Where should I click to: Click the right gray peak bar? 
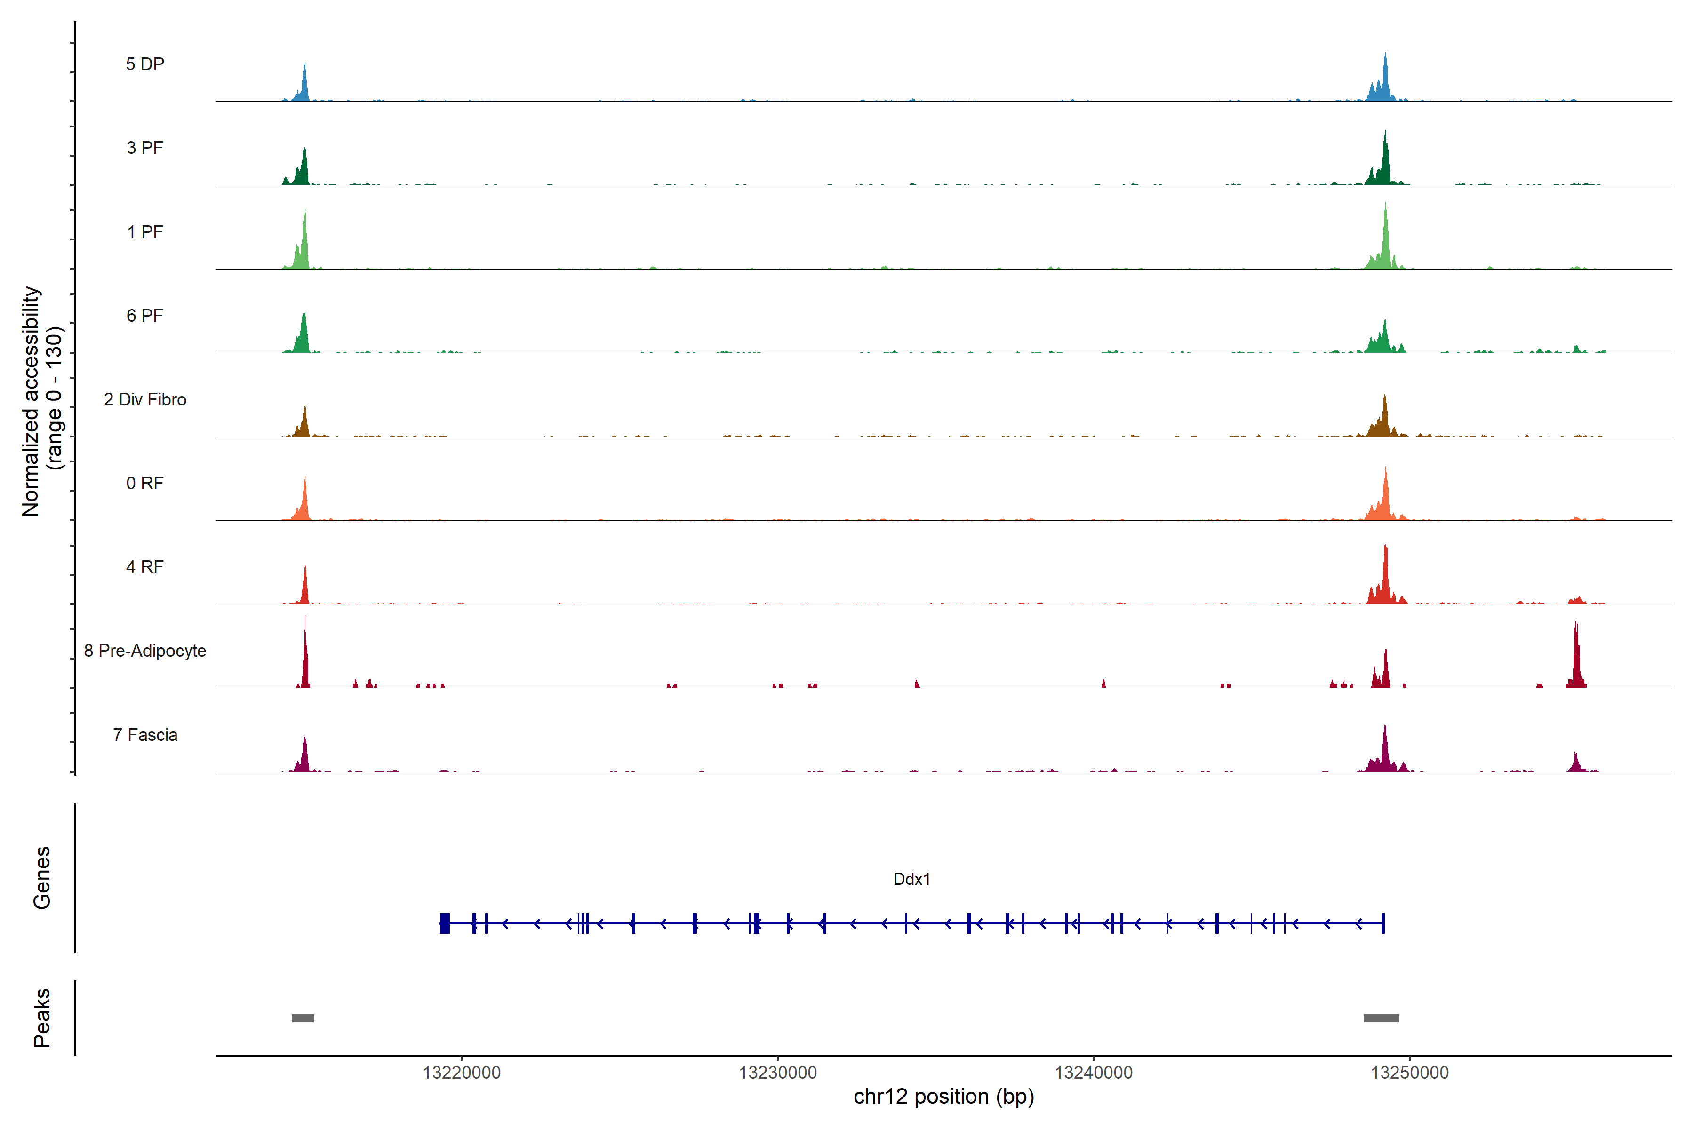point(1381,1018)
